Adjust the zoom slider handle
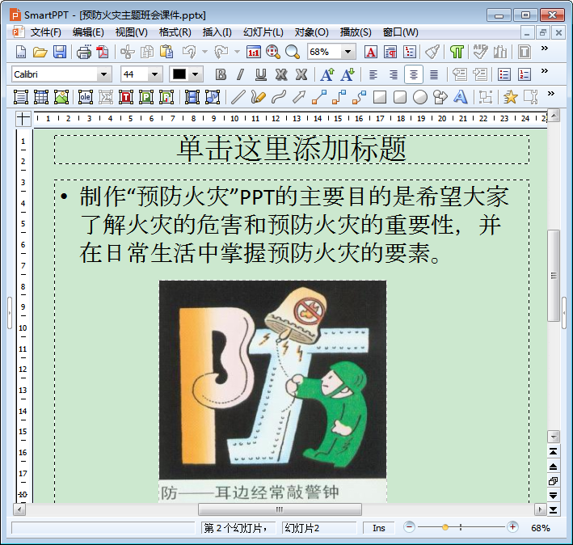This screenshot has width=573, height=545. click(x=445, y=527)
